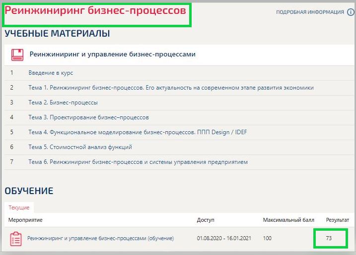Open Тема 6 on системы управления предприятием
356x255 pixels.
click(138, 162)
